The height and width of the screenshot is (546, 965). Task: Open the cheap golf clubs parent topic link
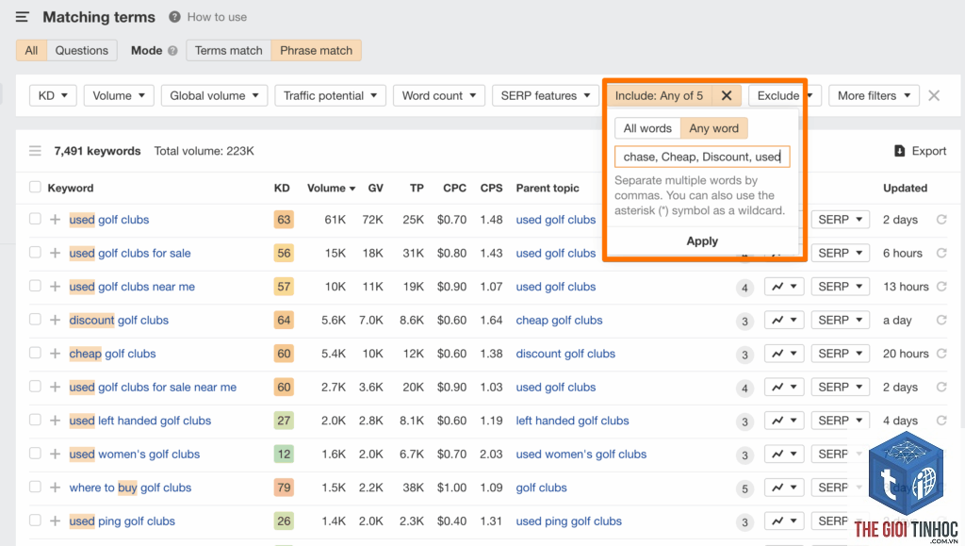tap(559, 320)
